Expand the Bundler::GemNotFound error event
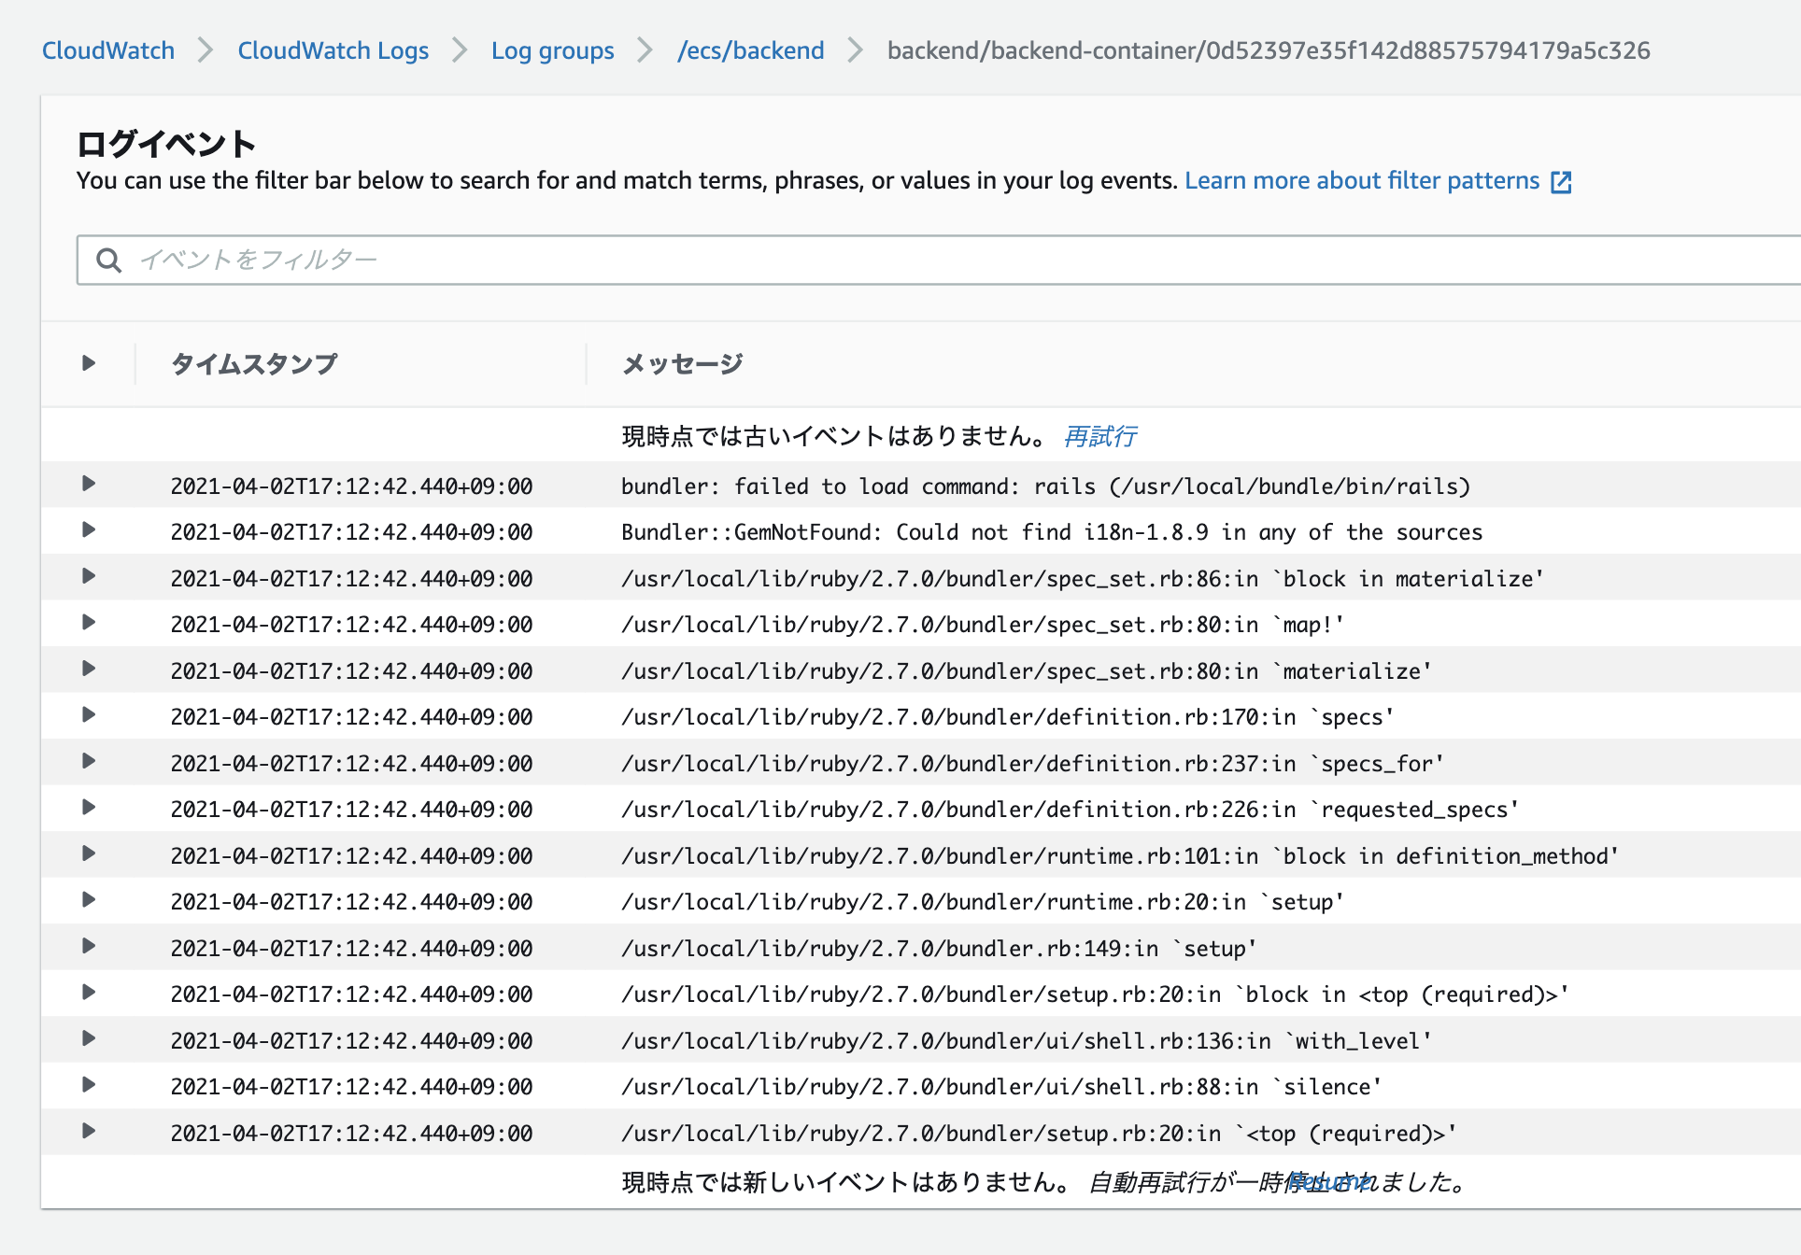The width and height of the screenshot is (1801, 1255). [89, 530]
